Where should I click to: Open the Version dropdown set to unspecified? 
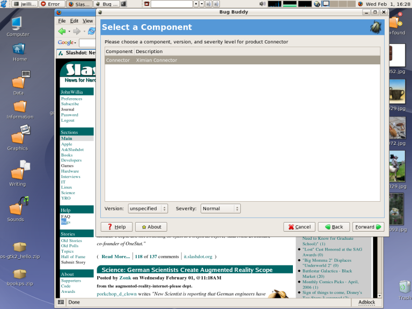[x=148, y=209]
